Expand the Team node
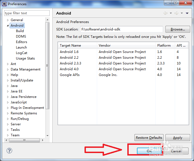The height and width of the screenshot is (161, 194). pos(8,135)
